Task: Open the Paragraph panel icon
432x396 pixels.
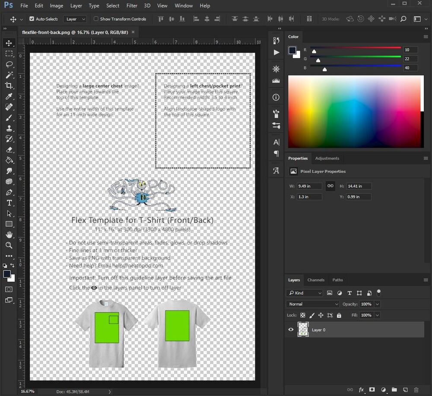Action: (276, 153)
